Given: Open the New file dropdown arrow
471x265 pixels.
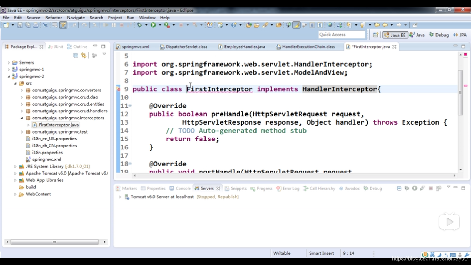Looking at the screenshot, I should (13, 25).
